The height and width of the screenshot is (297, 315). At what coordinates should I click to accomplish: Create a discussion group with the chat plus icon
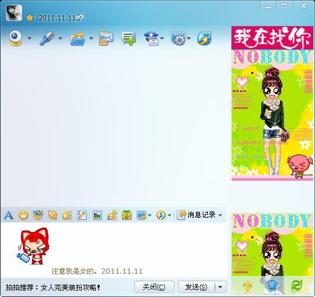(x=128, y=38)
